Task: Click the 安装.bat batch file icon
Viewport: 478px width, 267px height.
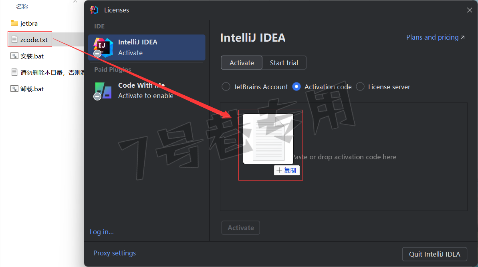Action: 14,56
